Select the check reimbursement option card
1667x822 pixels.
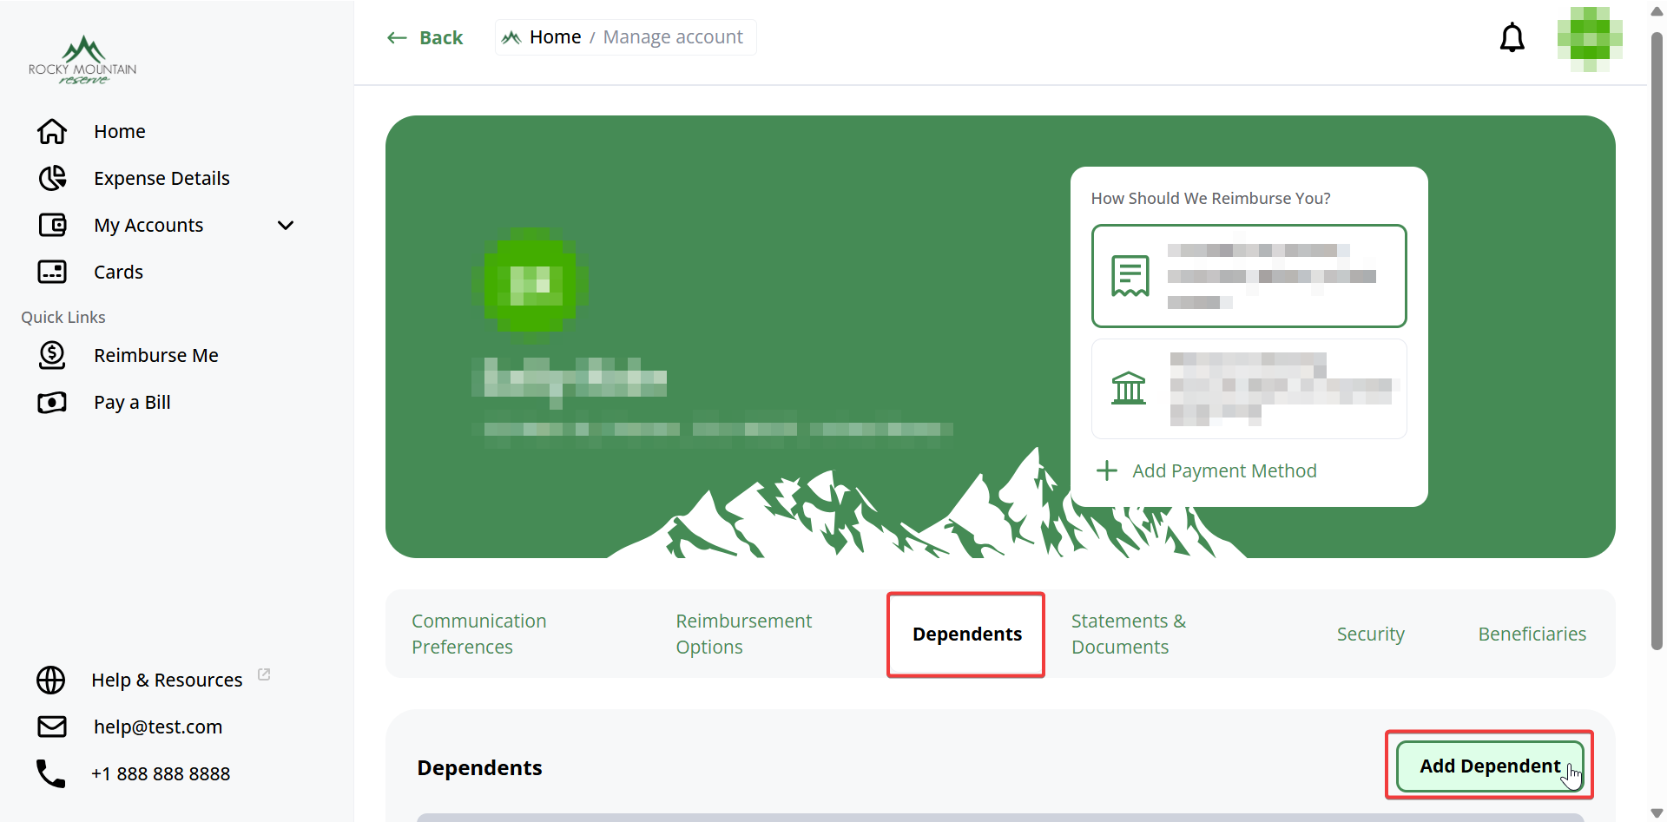pos(1249,276)
